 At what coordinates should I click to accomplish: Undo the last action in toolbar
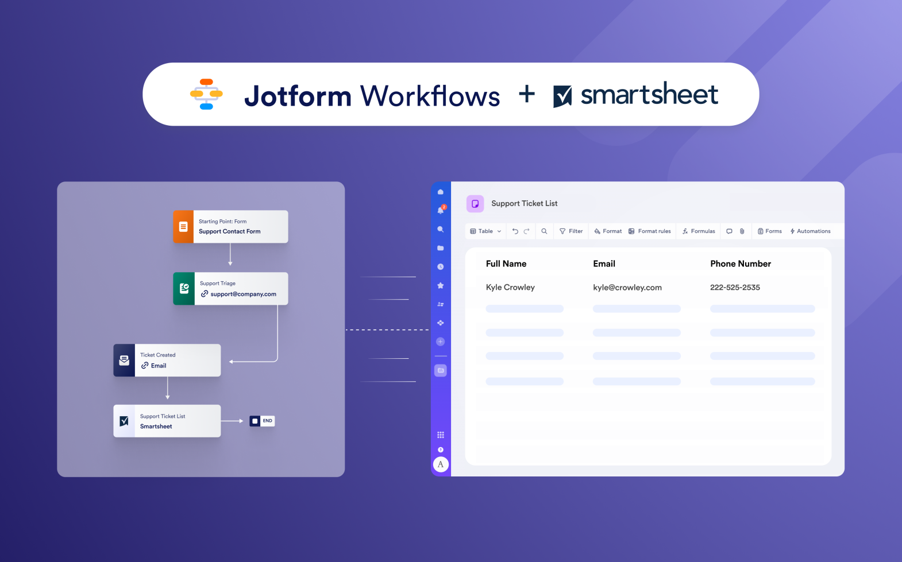click(515, 231)
